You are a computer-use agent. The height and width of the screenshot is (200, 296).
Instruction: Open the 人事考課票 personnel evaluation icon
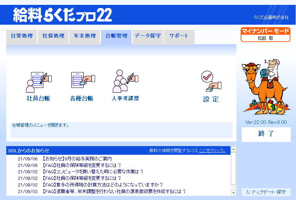(125, 81)
